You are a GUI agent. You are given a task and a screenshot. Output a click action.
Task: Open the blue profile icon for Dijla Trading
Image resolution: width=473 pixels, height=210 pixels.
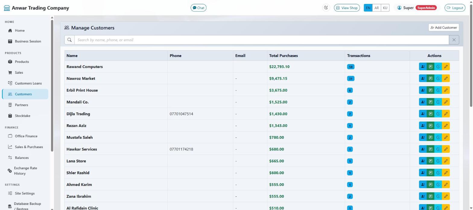[423, 114]
